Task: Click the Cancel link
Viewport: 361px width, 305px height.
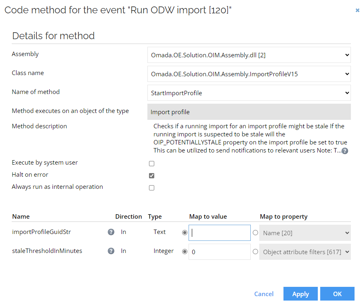Action: click(x=264, y=294)
